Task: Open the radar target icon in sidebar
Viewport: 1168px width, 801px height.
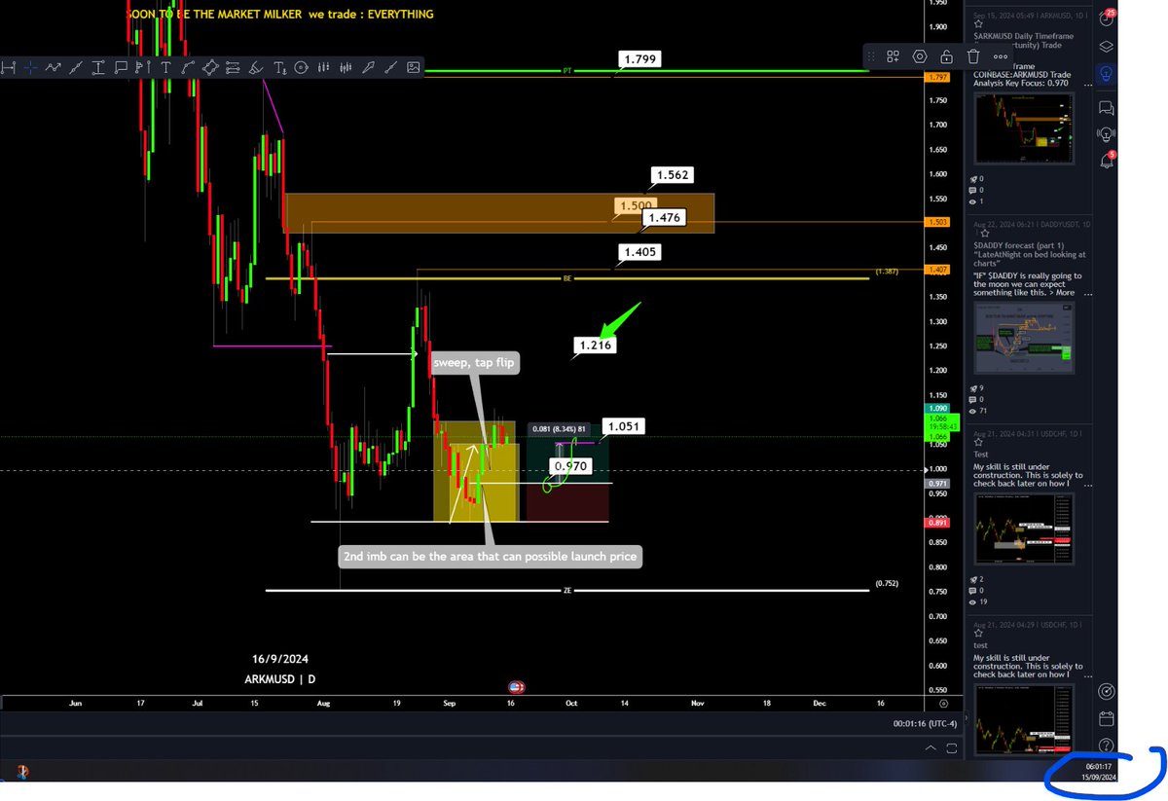Action: (x=1106, y=692)
